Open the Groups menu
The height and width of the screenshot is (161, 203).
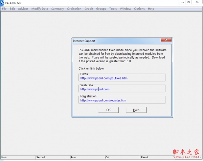tap(101, 9)
